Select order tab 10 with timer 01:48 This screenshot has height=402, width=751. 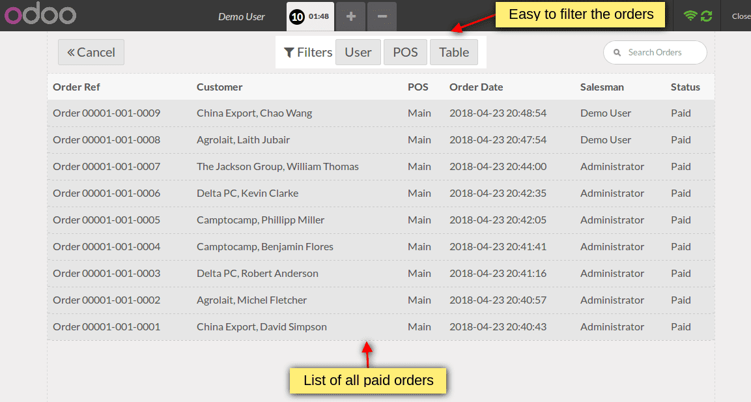310,16
